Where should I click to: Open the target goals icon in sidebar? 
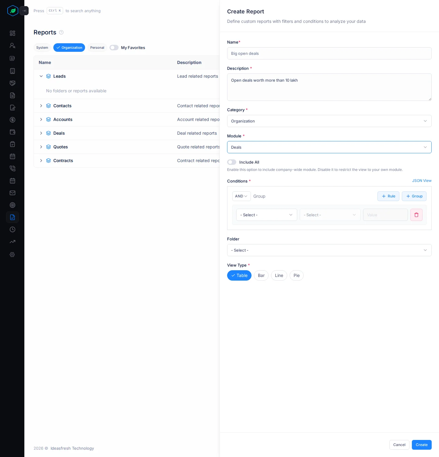tap(12, 205)
